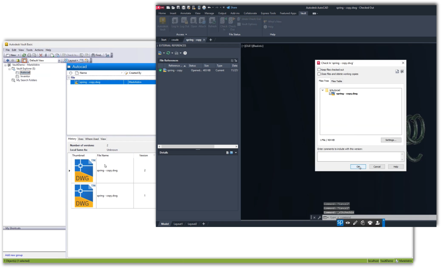441x268 pixels.
Task: Toggle the orange preview pane button in Vault
Action: 24,60
